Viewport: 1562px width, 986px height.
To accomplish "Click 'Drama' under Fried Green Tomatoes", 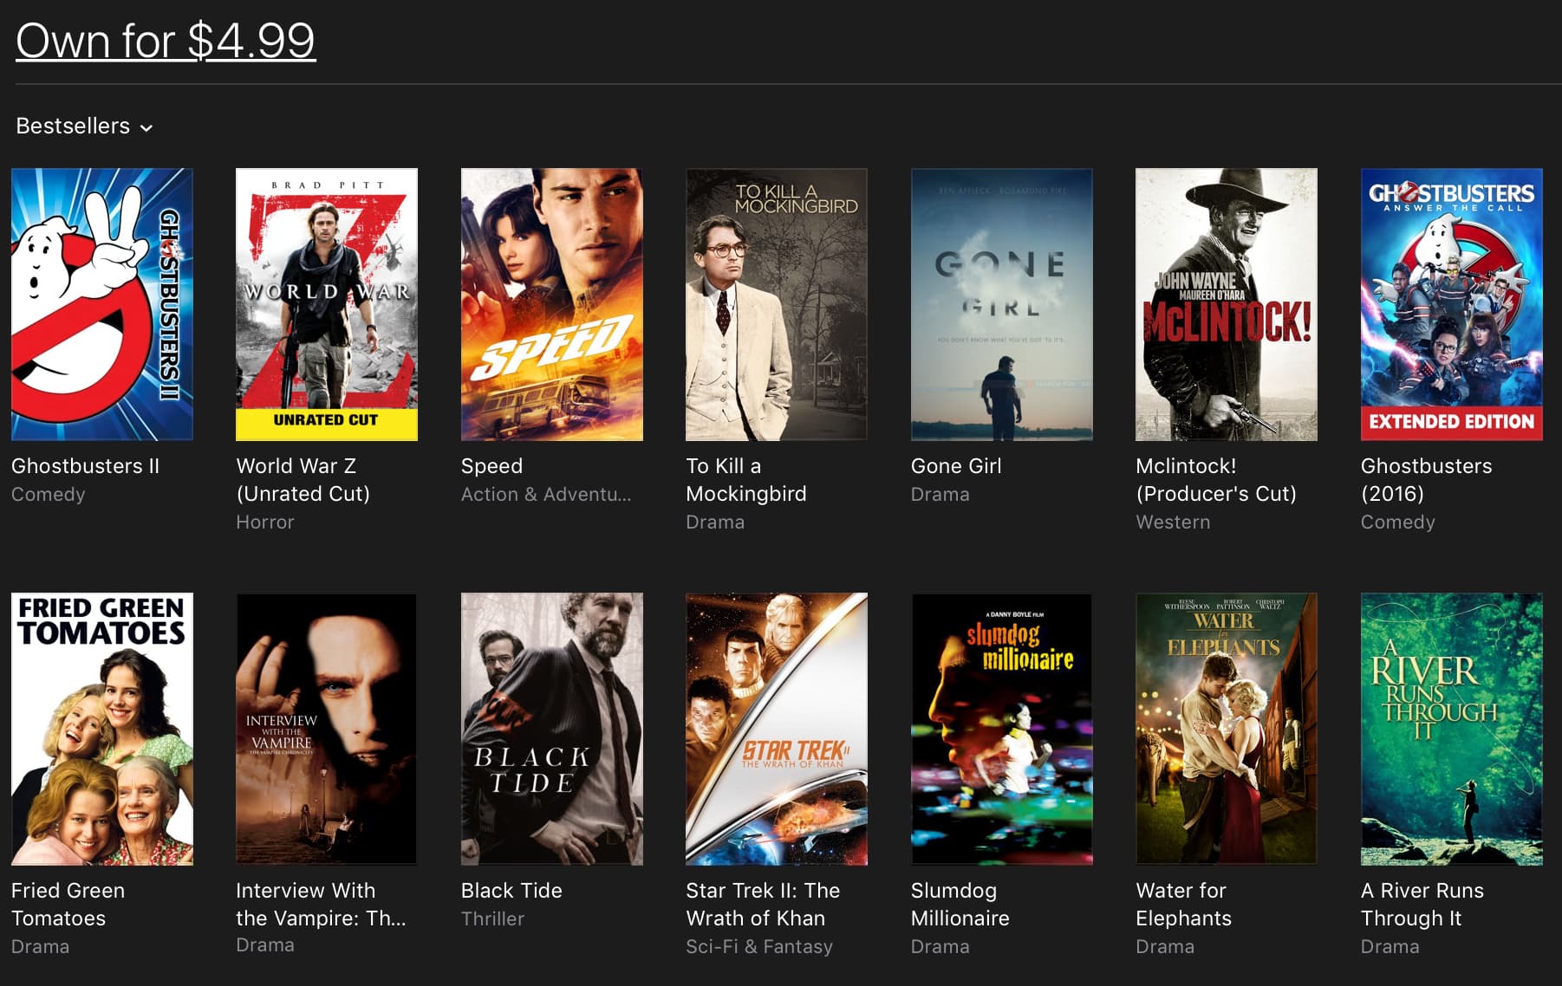I will coord(41,947).
